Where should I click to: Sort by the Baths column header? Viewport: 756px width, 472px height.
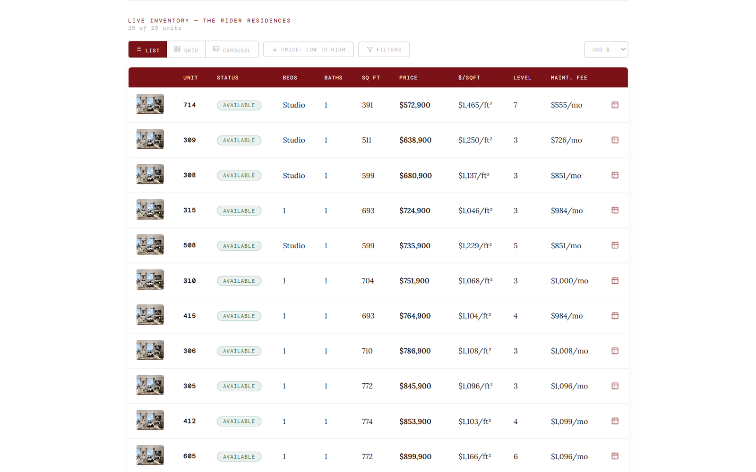333,78
